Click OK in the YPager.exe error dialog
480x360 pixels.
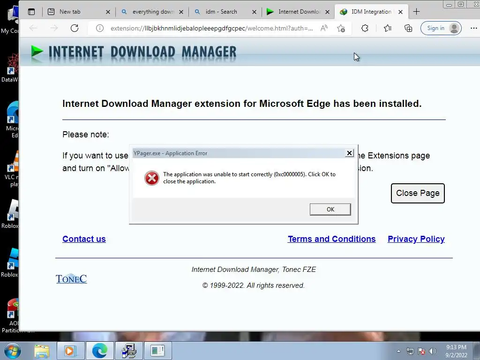tap(330, 210)
